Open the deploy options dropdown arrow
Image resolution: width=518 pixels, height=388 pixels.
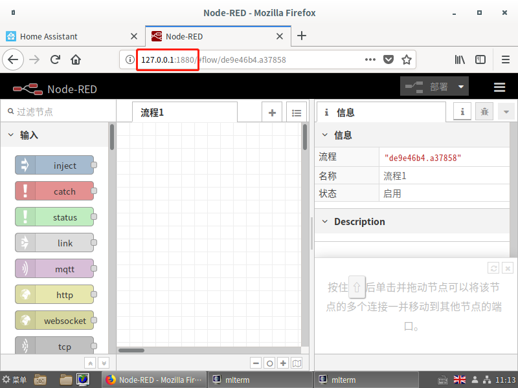[x=461, y=87]
